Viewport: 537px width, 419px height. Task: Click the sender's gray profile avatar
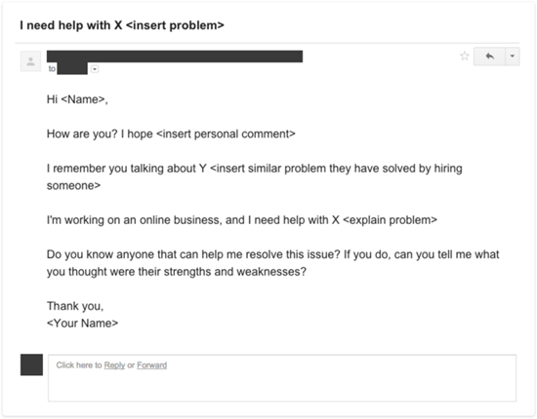pyautogui.click(x=30, y=61)
